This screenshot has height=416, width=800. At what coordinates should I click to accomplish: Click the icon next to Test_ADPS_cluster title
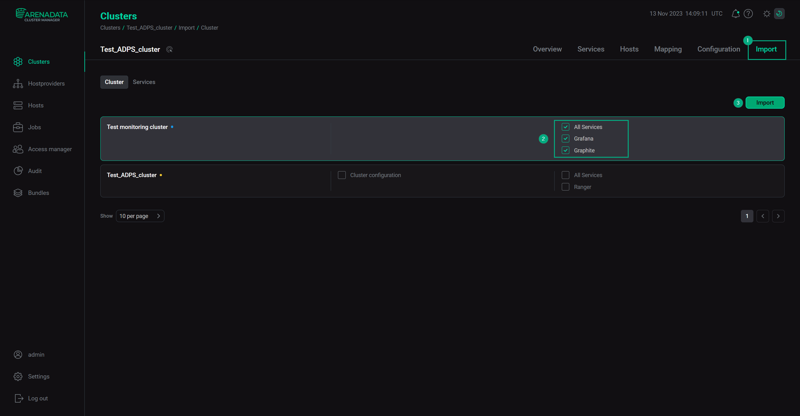click(x=169, y=49)
